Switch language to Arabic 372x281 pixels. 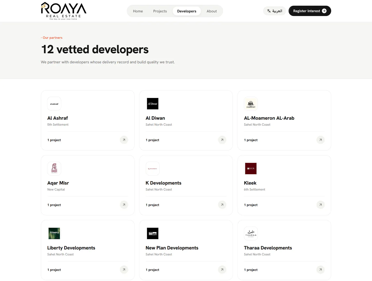[275, 11]
